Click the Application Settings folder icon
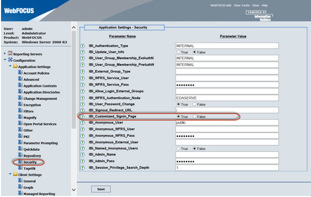 [15, 66]
